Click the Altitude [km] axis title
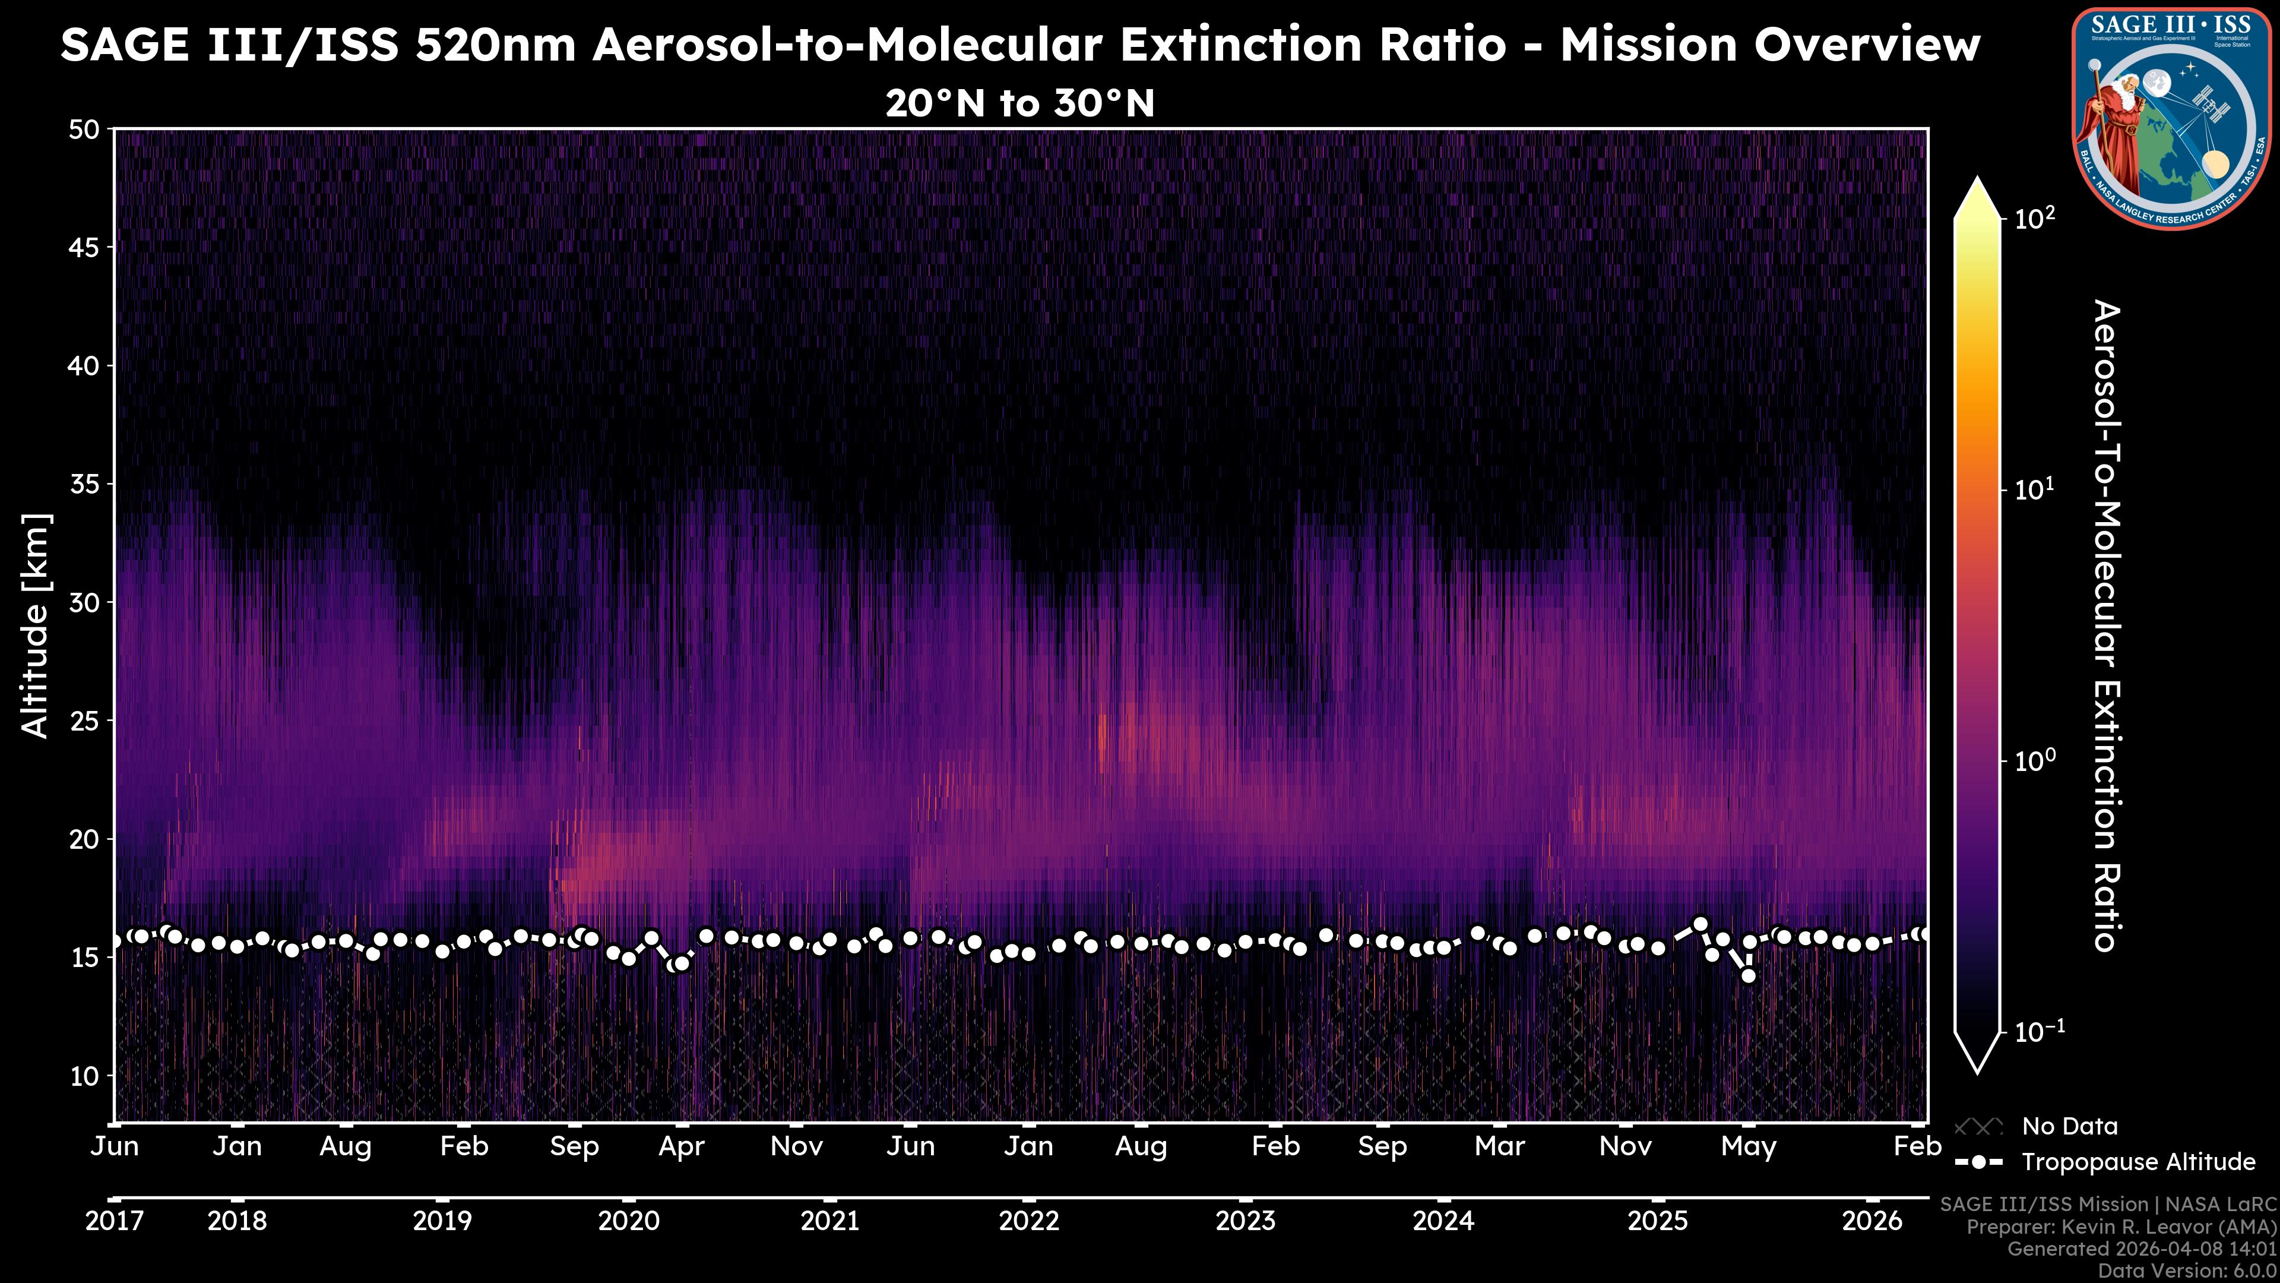Viewport: 2280px width, 1283px height. click(x=36, y=625)
